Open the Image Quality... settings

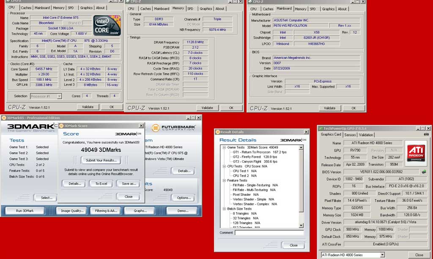[72, 211]
